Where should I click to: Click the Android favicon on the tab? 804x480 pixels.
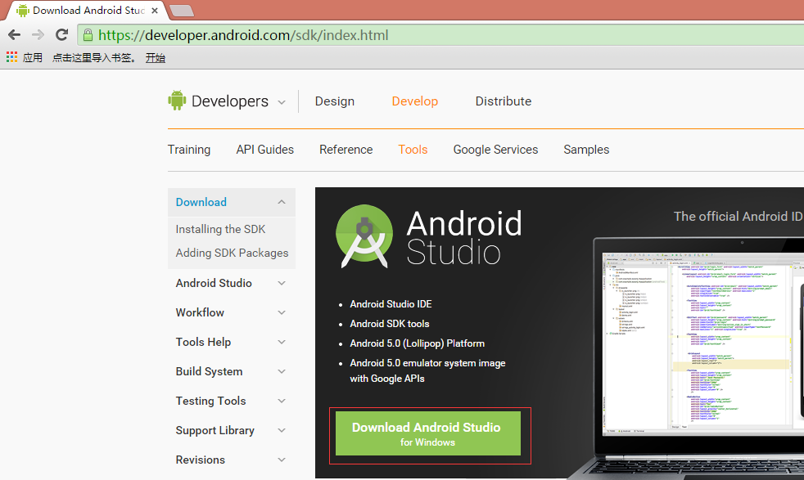[x=23, y=11]
